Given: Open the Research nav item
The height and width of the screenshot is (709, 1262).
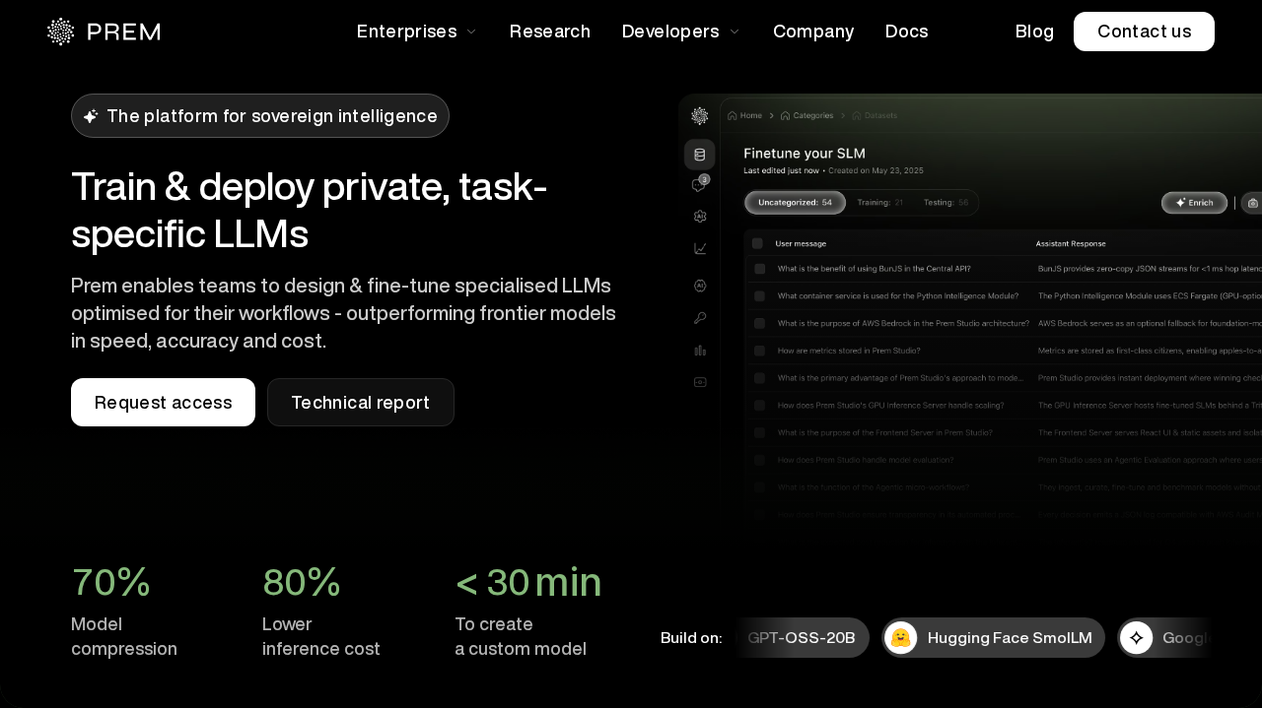Looking at the screenshot, I should pos(550,32).
